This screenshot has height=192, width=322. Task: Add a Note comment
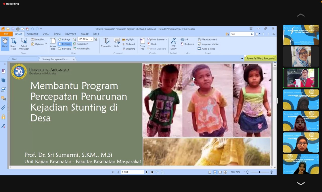[117, 43]
